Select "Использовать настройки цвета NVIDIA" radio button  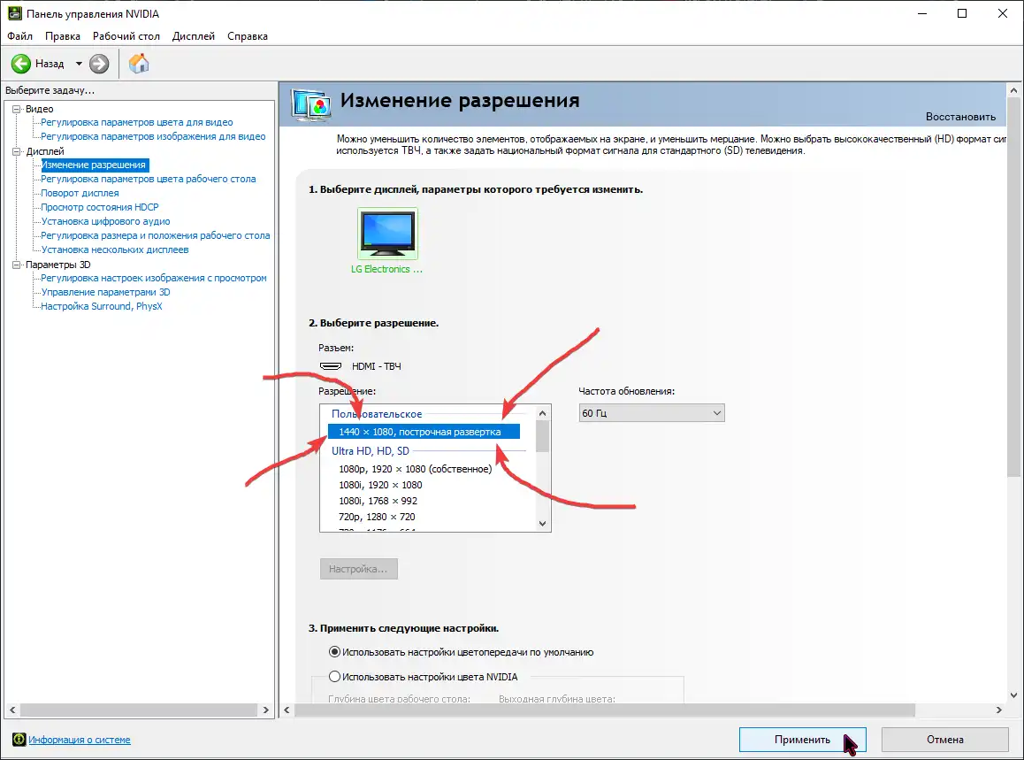pos(334,677)
